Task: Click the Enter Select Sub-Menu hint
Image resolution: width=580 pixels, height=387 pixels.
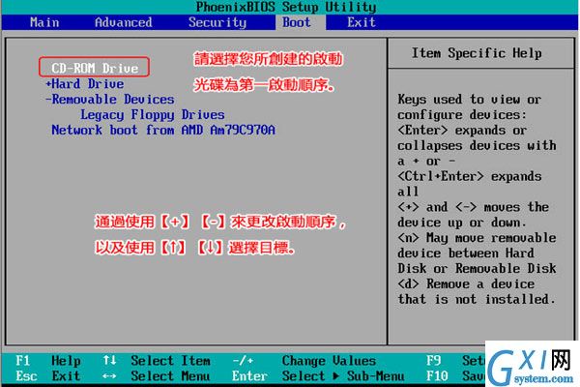Action: pos(318,376)
